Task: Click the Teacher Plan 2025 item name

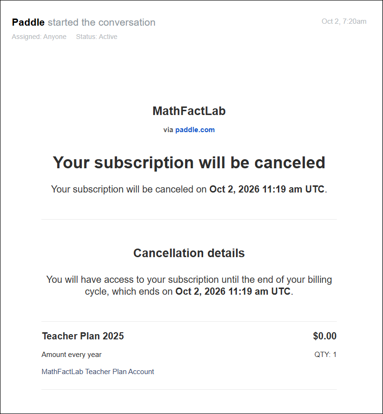Action: tap(83, 336)
